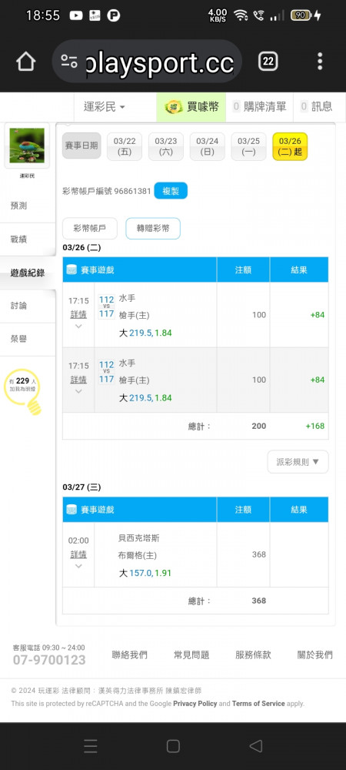Open the 運彩民 dropdown menu
Viewport: 346px width, 770px height.
[105, 106]
